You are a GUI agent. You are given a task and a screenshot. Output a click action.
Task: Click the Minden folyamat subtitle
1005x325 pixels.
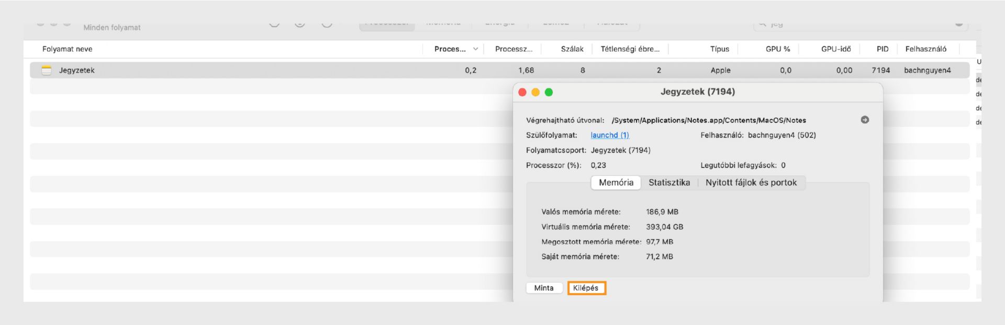[x=112, y=27]
